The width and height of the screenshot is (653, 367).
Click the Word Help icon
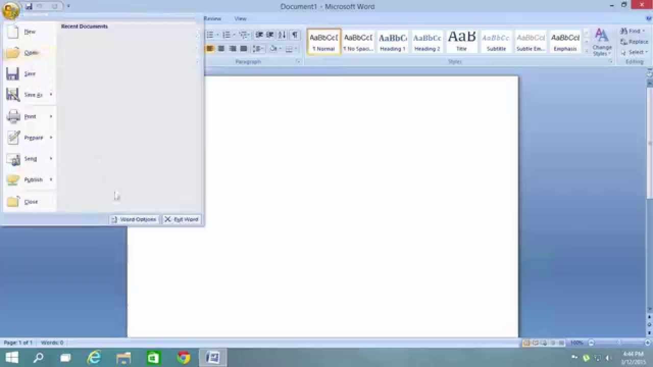point(648,18)
